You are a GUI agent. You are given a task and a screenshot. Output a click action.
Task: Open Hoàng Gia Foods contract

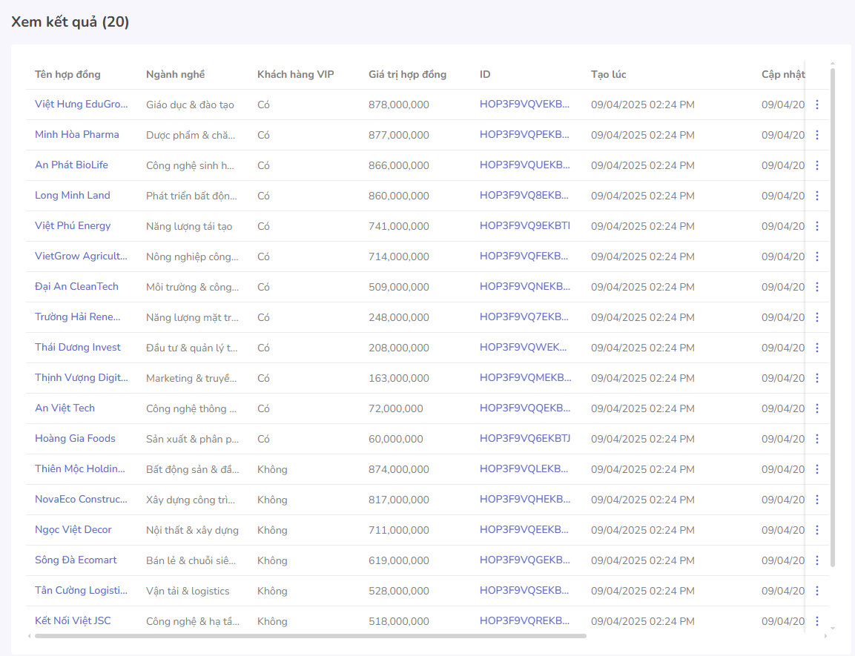click(75, 439)
